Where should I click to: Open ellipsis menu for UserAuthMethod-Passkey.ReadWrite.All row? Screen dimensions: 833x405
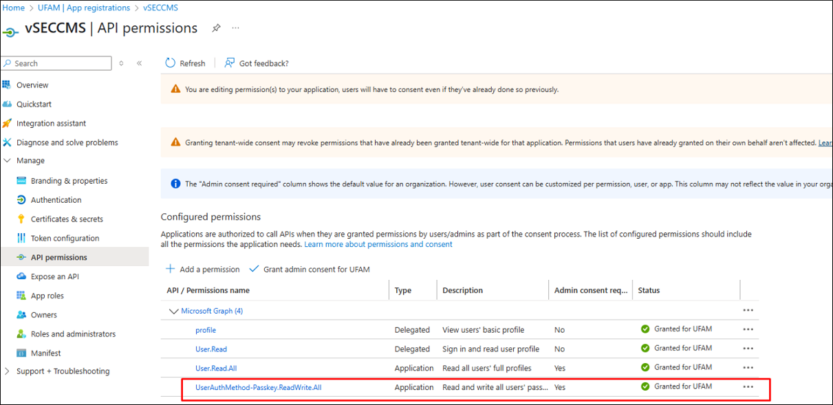click(748, 387)
